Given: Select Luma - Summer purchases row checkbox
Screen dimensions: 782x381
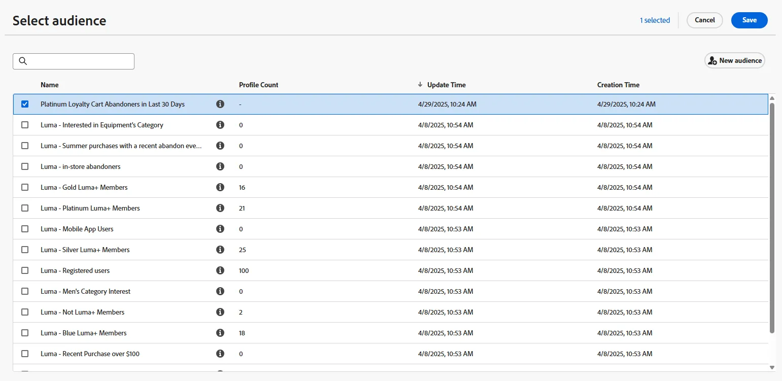Looking at the screenshot, I should pyautogui.click(x=25, y=146).
